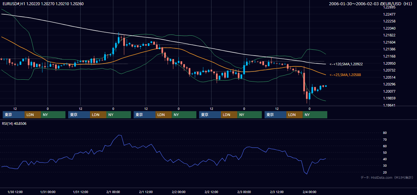Click the NY session block above 2/2 00:00
Screen dimensions: 417x195
coord(184,115)
